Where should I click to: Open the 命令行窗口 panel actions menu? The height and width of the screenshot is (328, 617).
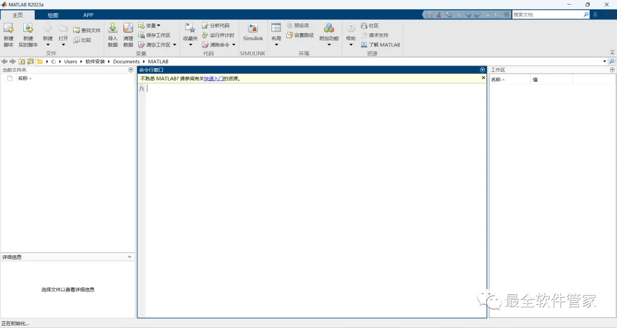click(482, 70)
